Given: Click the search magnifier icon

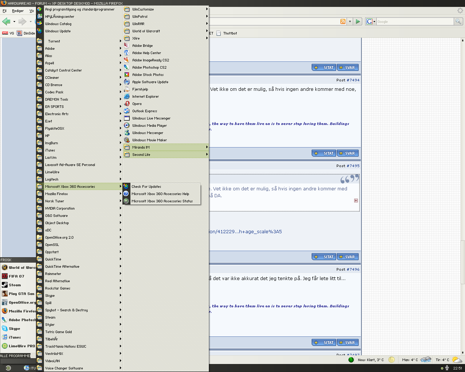Looking at the screenshot, I should [458, 21].
